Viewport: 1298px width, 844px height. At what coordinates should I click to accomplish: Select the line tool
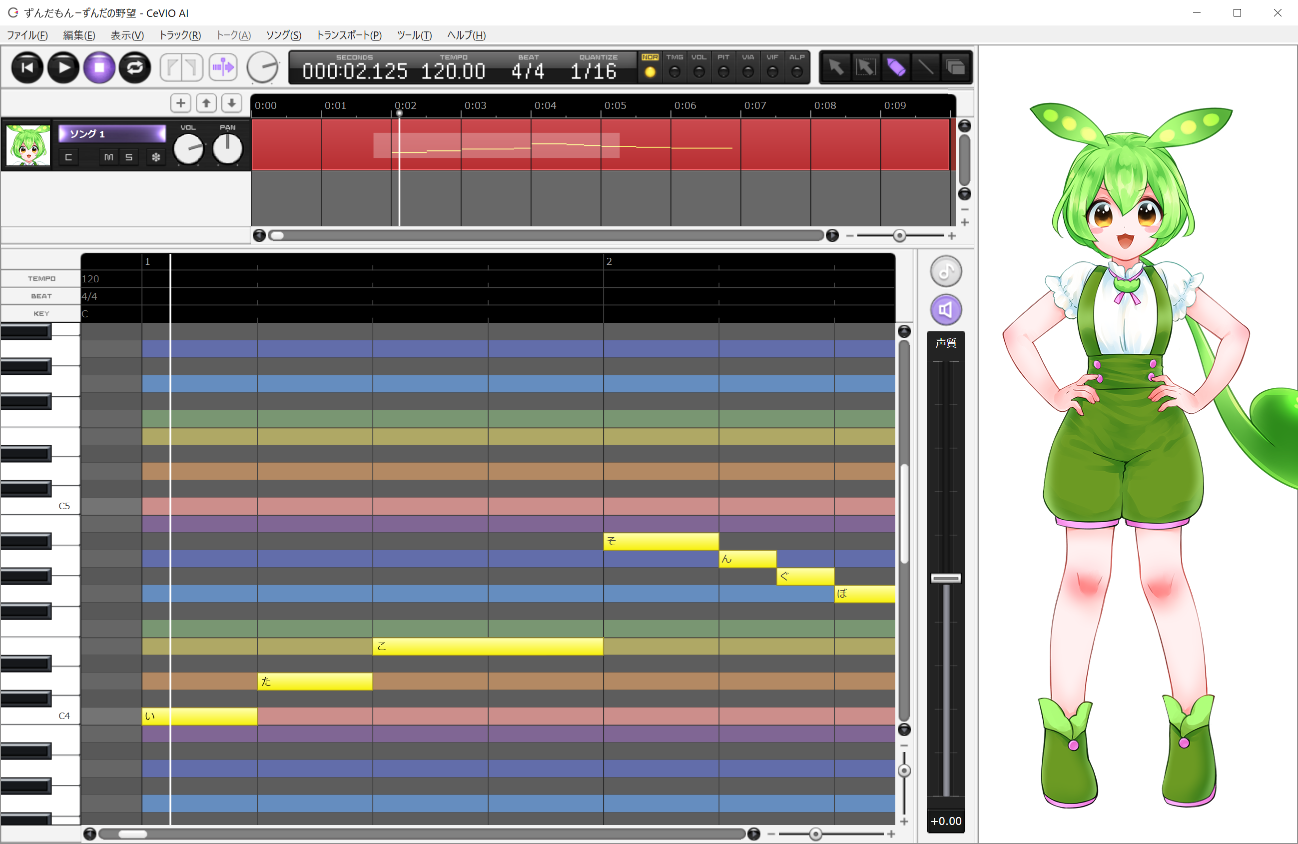pos(925,67)
